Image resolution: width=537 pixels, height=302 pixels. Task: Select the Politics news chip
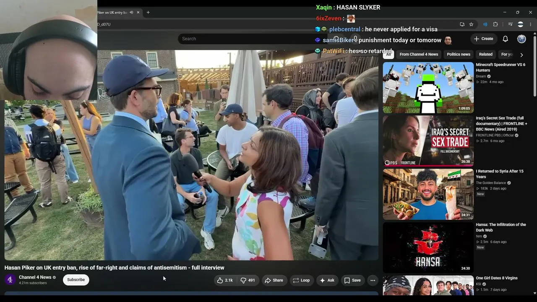click(x=459, y=54)
